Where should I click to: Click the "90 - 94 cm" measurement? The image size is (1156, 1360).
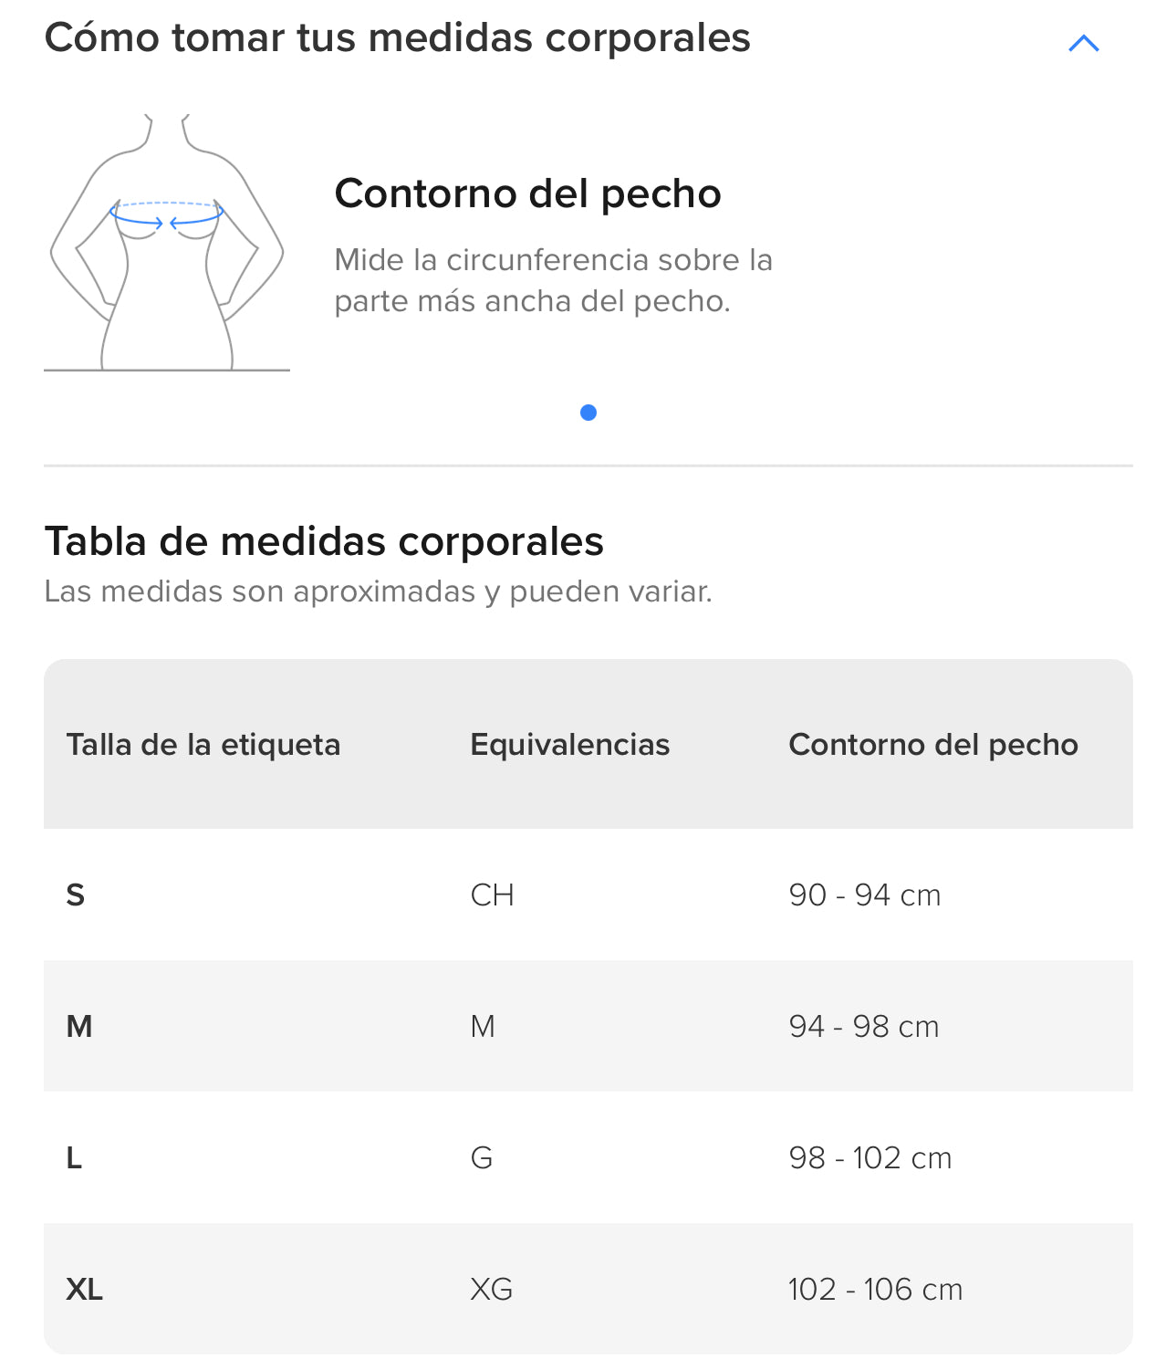864,895
